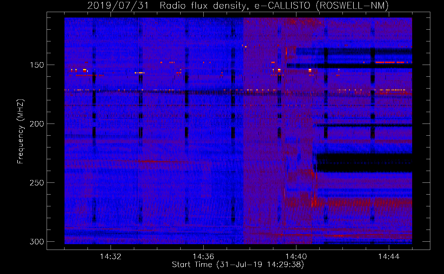Click the '14:40' time tick label
This screenshot has width=444, height=274.
(296, 257)
